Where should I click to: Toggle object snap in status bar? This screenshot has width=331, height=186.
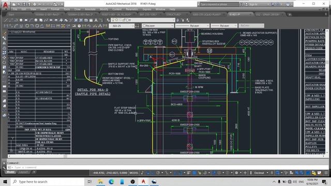coord(180,173)
